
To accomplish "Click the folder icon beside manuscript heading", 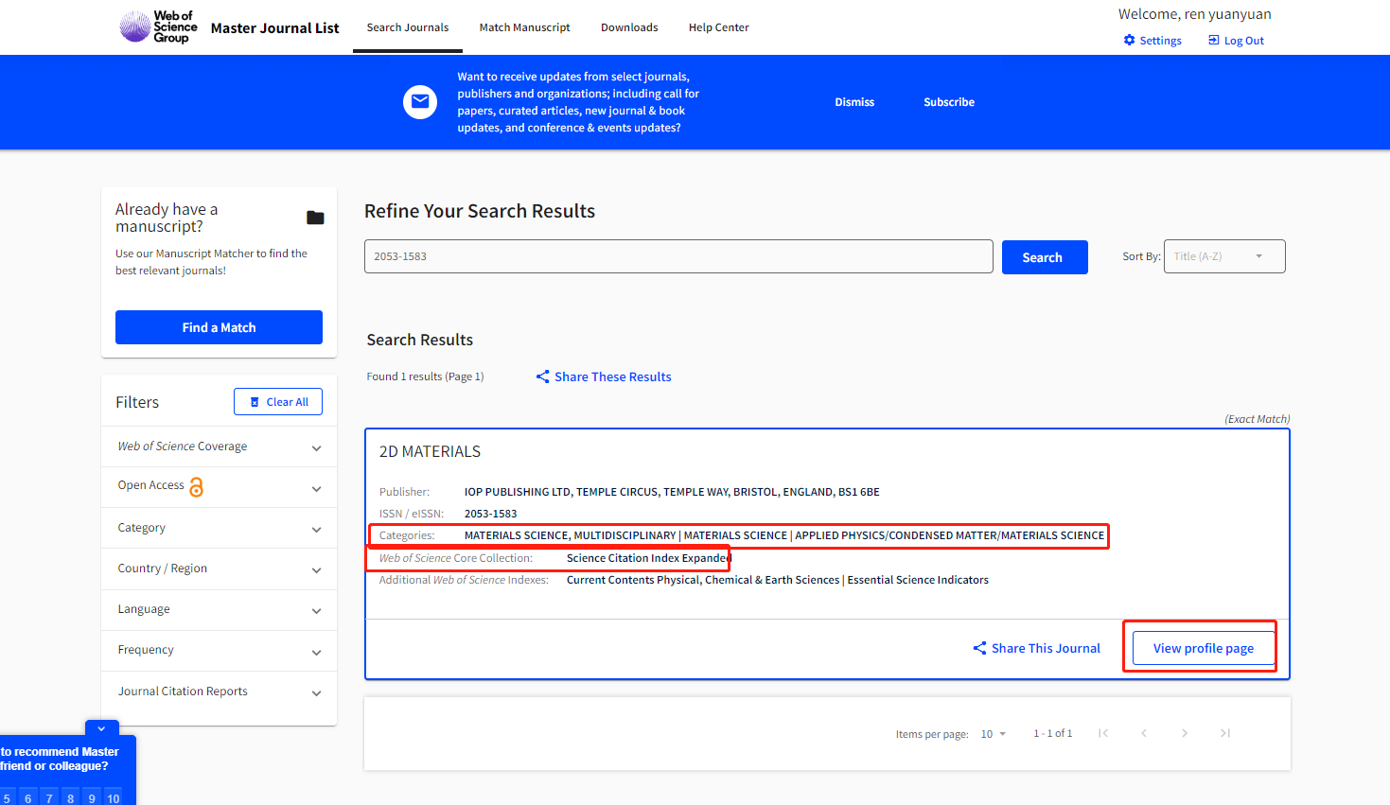I will (x=315, y=218).
